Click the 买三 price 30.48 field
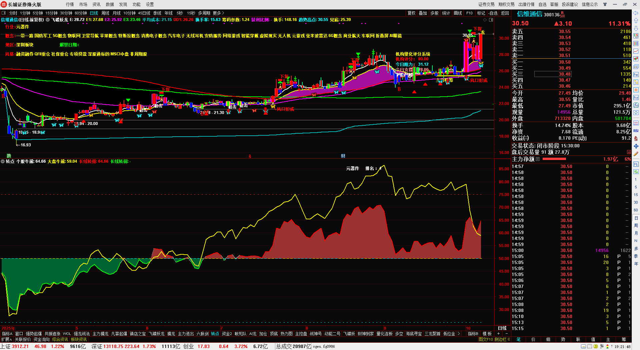This screenshot has height=350, width=640. point(553,74)
